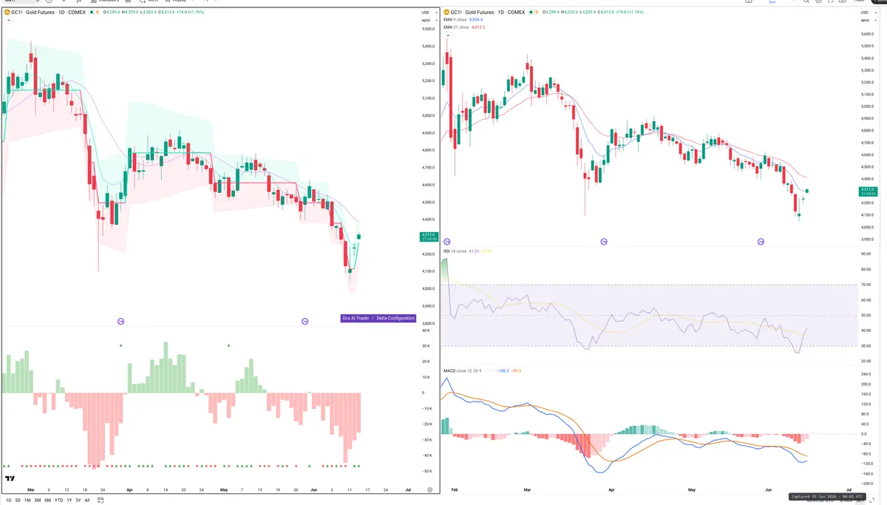Open the TradingView logo on the left chart
The image size is (887, 505).
click(10, 479)
